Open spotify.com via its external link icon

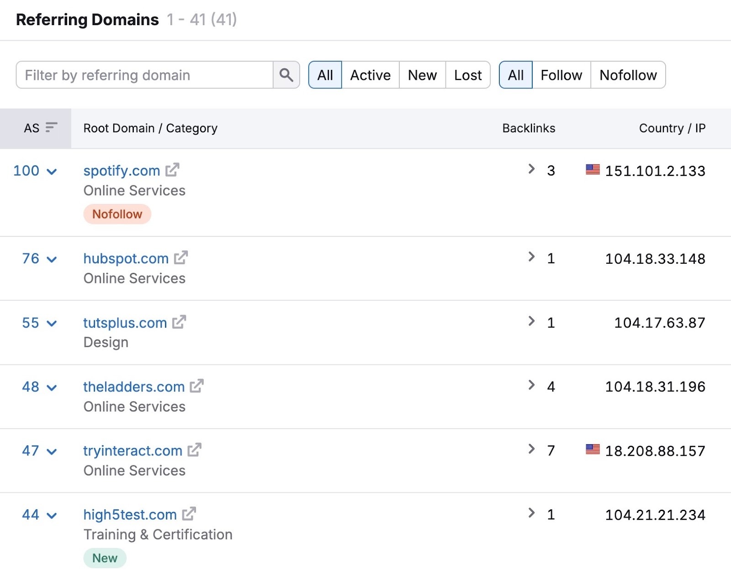[x=172, y=170]
